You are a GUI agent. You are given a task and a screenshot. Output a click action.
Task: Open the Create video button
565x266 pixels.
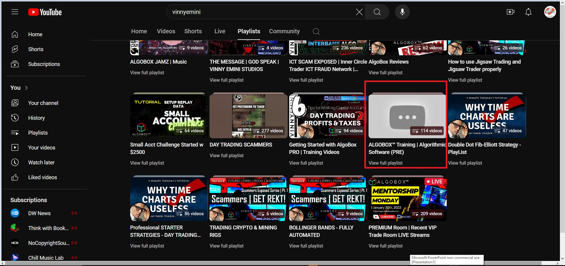[x=510, y=12]
